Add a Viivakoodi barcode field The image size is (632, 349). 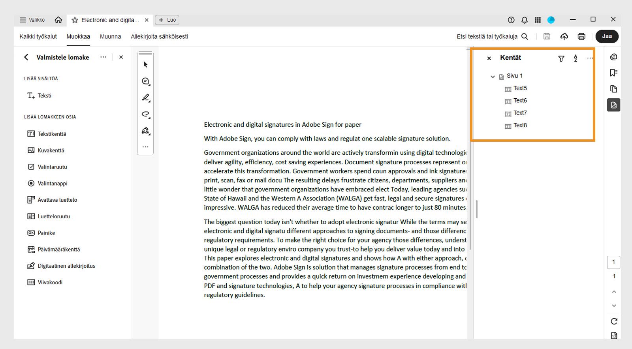click(x=45, y=282)
